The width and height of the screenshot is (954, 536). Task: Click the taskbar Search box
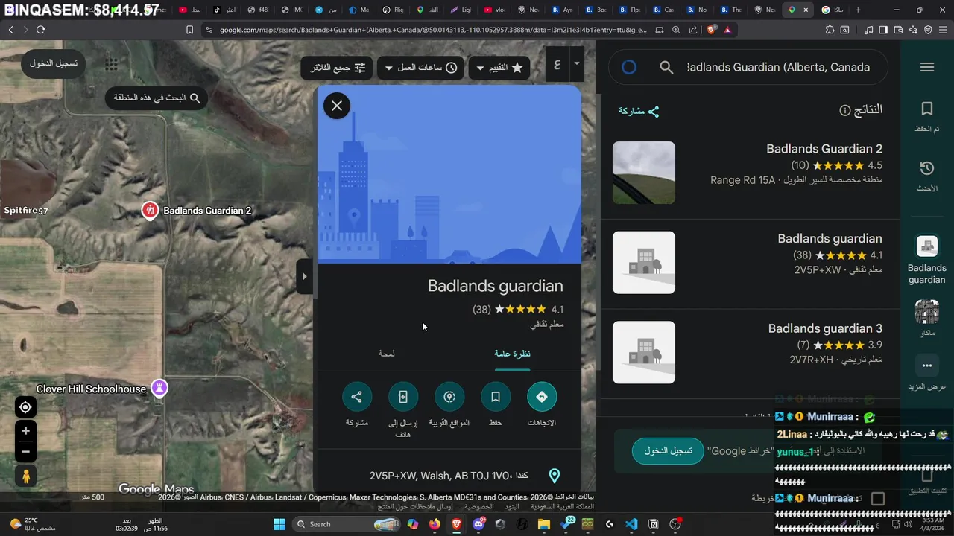[347, 524]
